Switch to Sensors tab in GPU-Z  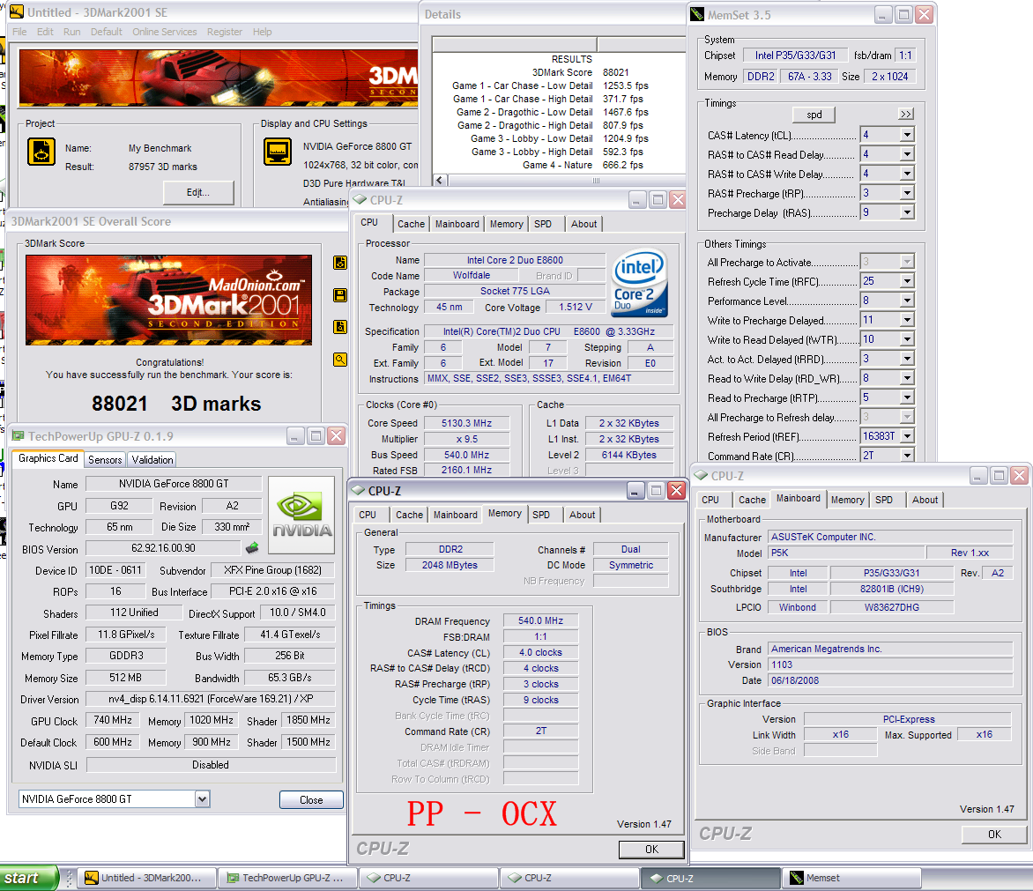coord(105,460)
